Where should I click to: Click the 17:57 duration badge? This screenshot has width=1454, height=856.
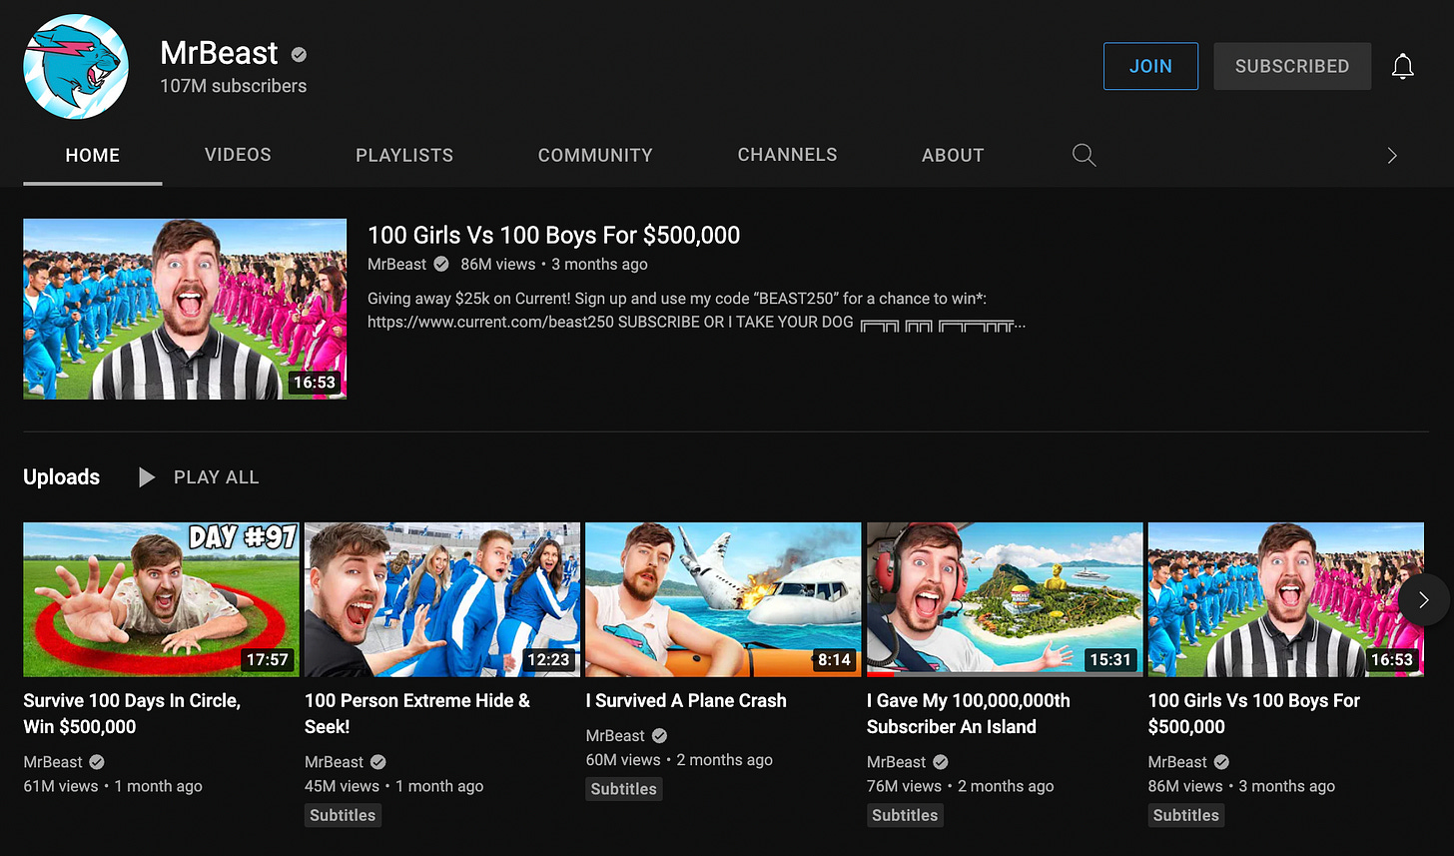click(268, 659)
